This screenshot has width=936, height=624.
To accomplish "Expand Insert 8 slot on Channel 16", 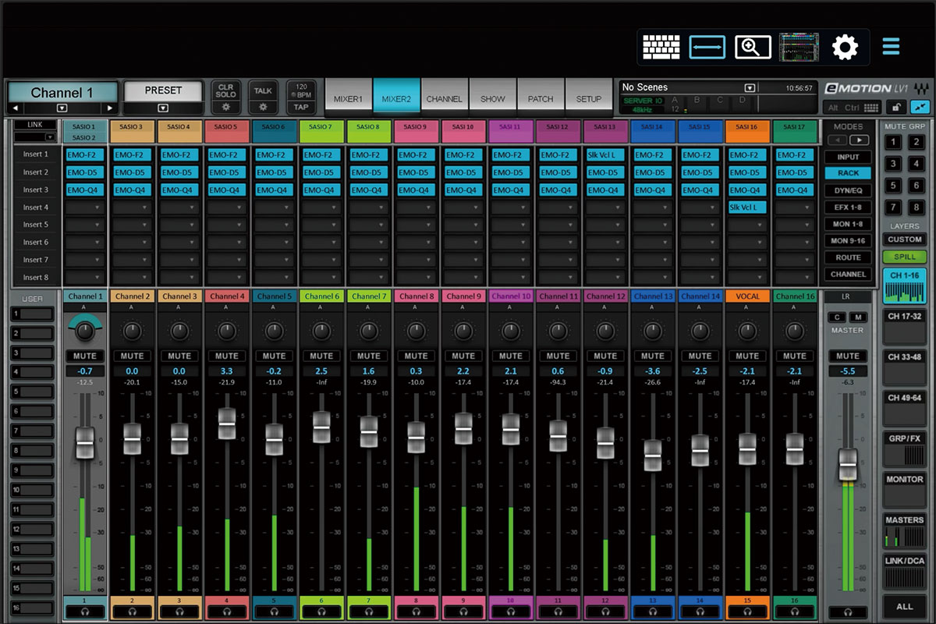I will (x=795, y=277).
